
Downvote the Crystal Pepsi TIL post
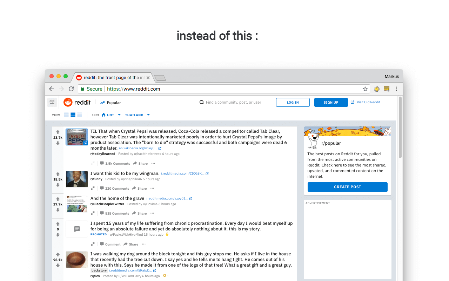58,143
